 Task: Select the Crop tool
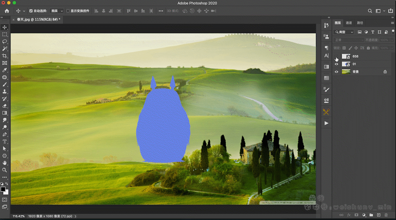[x=4, y=56]
